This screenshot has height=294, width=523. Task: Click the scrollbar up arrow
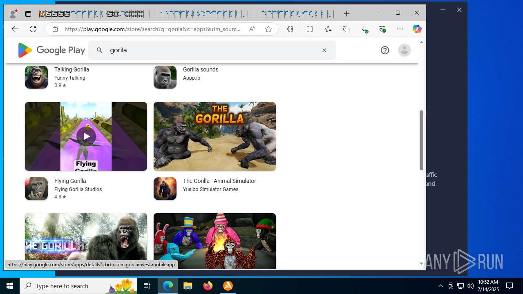tap(421, 42)
